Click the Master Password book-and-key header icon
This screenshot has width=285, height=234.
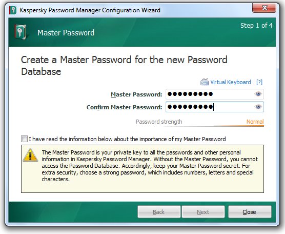click(21, 32)
